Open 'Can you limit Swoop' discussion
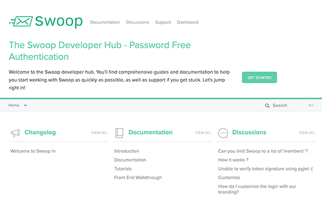 point(263,151)
